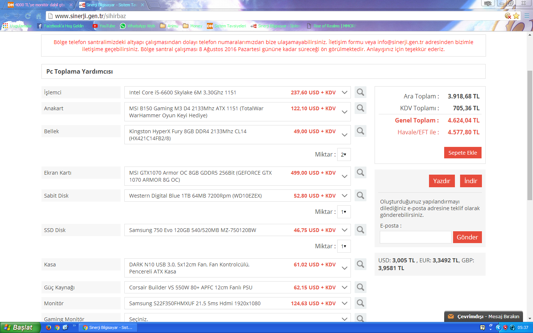Launch Firefox from quick launch
533x333 pixels.
[x=48, y=327]
